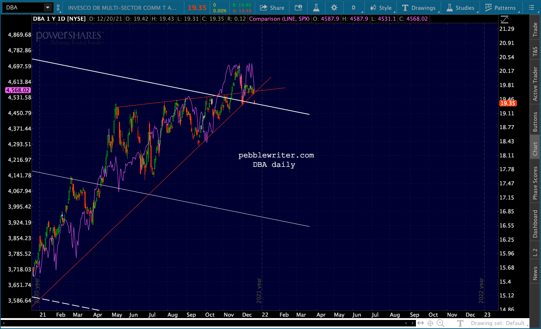The height and width of the screenshot is (329, 541).
Task: Open the chart snapshot camera icon
Action: 298,8
